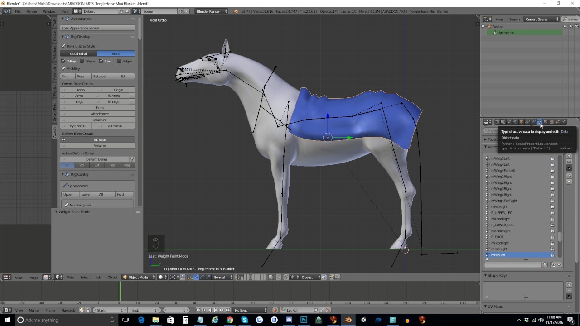Set bone display style to Stick
This screenshot has width=580, height=326.
[116, 53]
